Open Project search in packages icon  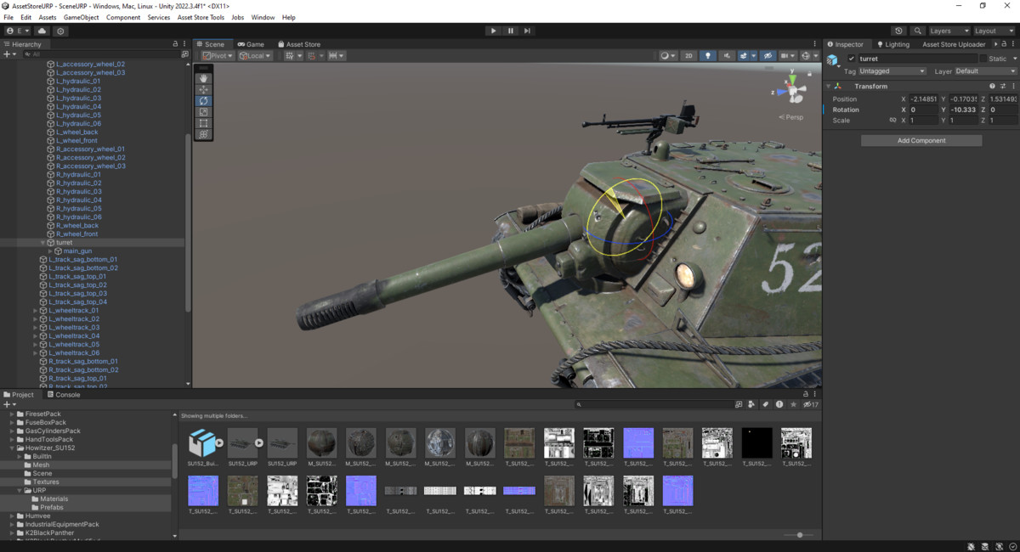[738, 404]
